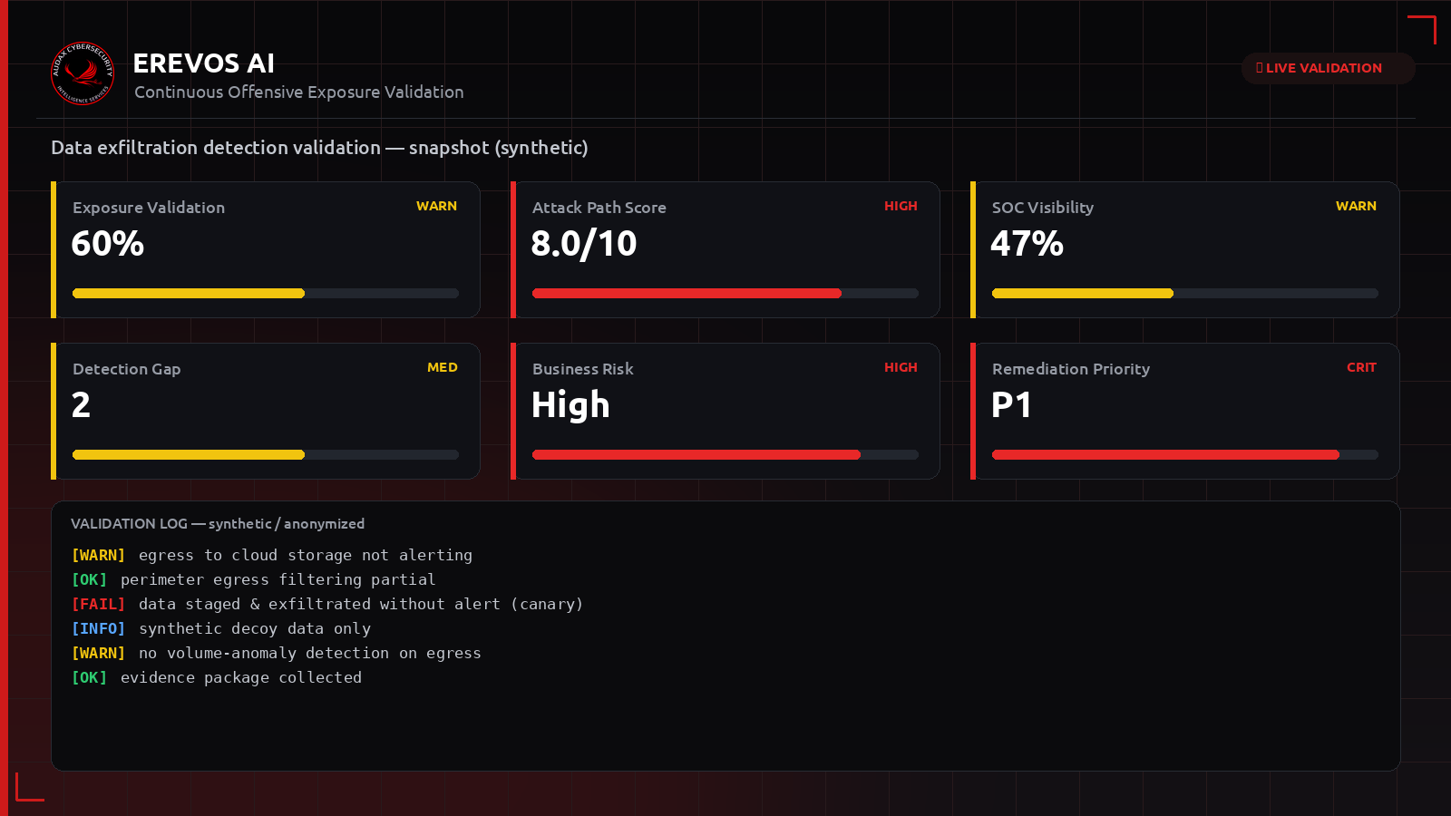Click the Attack Path Score red progress bar
Viewport: 1451px width, 816px height.
coord(725,294)
